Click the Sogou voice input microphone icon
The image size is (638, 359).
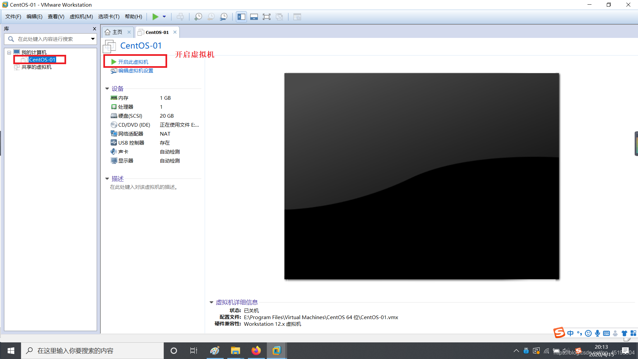597,333
